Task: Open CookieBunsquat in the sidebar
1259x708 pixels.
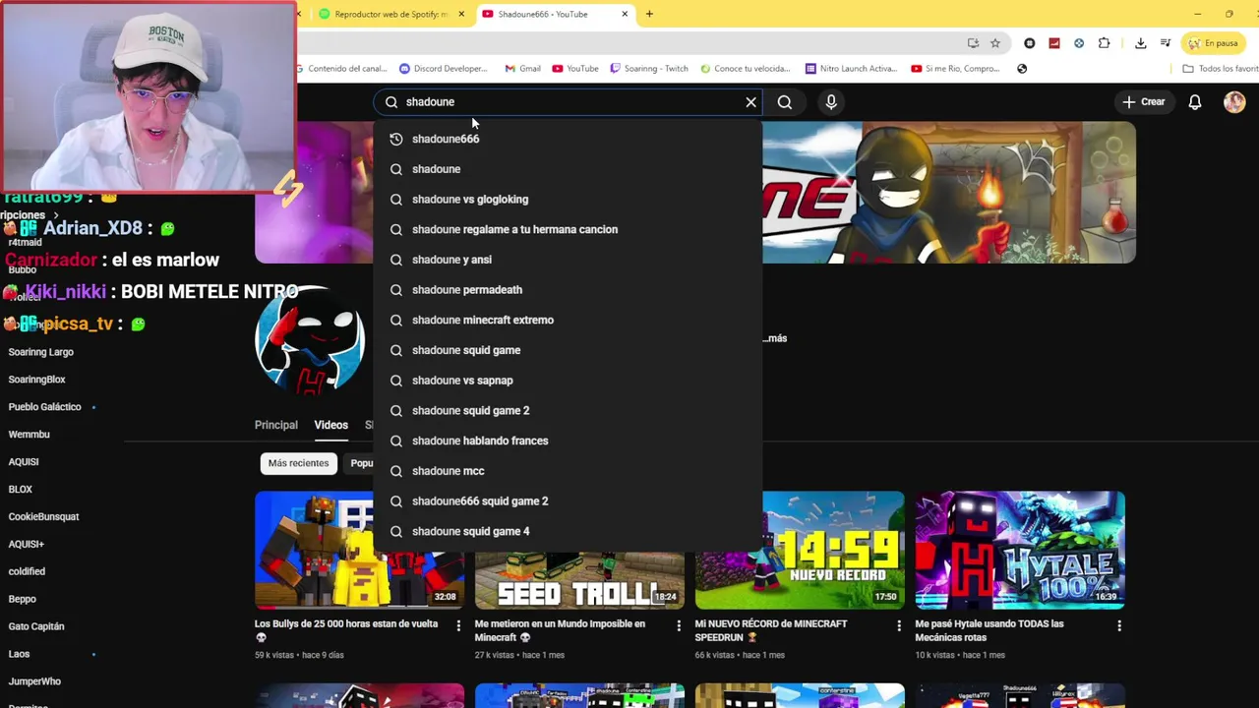Action: click(x=43, y=516)
